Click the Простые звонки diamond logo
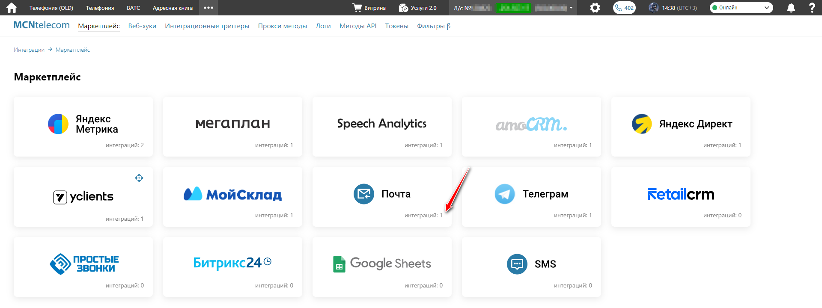 60,264
